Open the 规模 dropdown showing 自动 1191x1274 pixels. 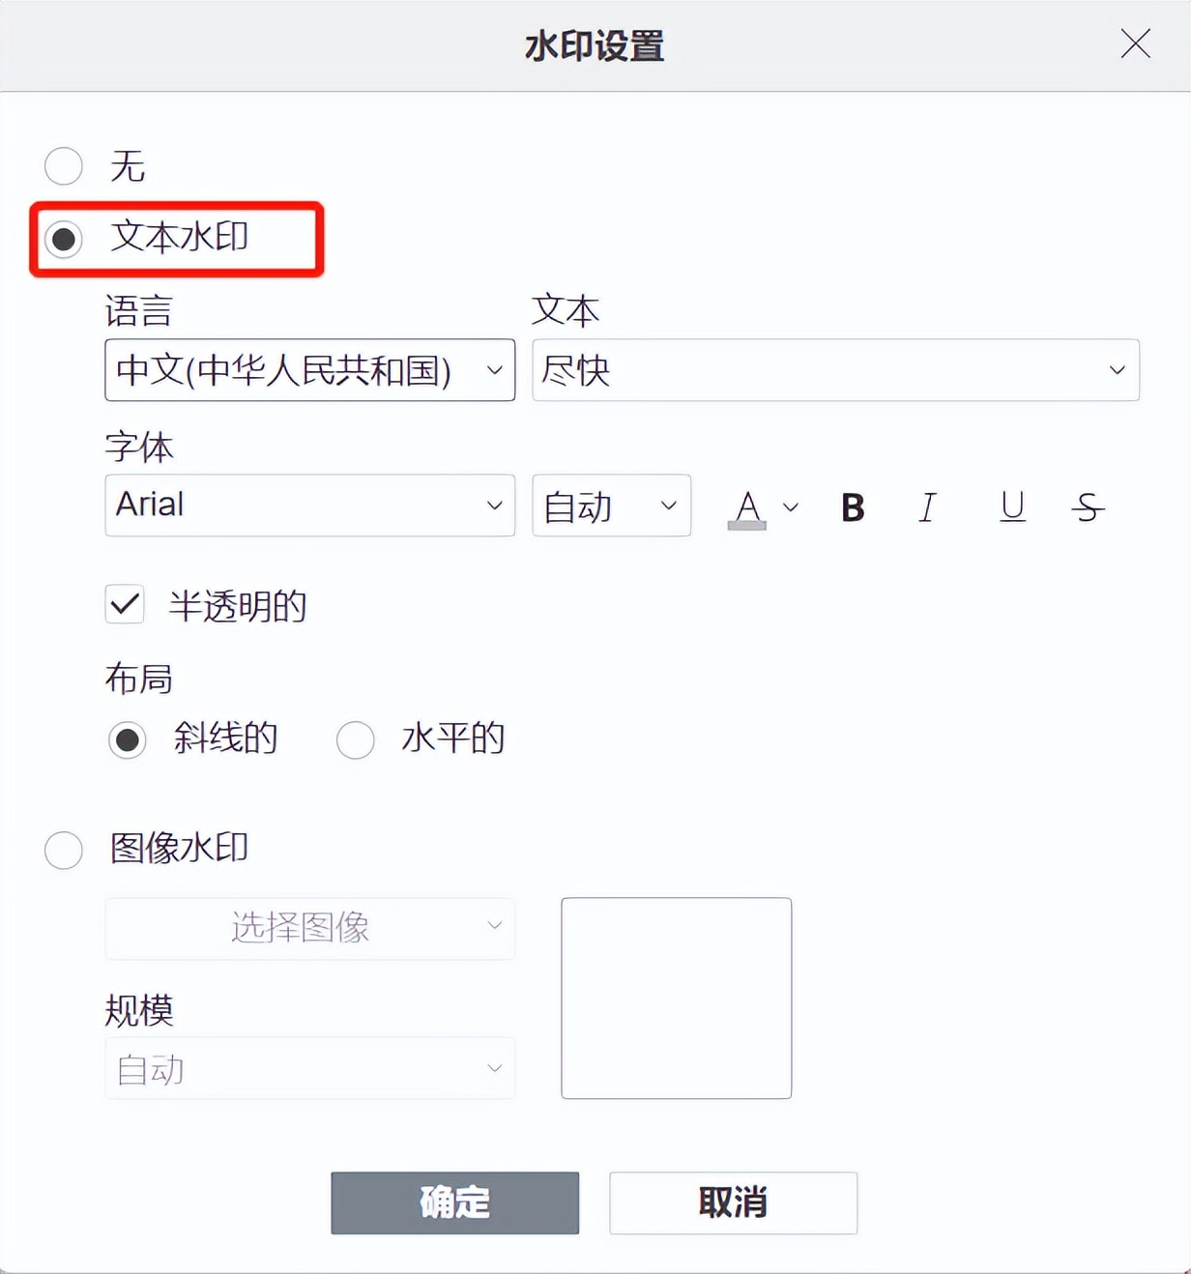tap(309, 1068)
